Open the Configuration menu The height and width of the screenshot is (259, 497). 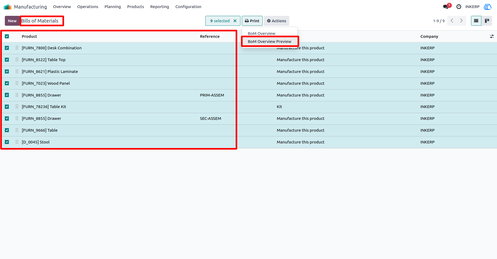(188, 7)
